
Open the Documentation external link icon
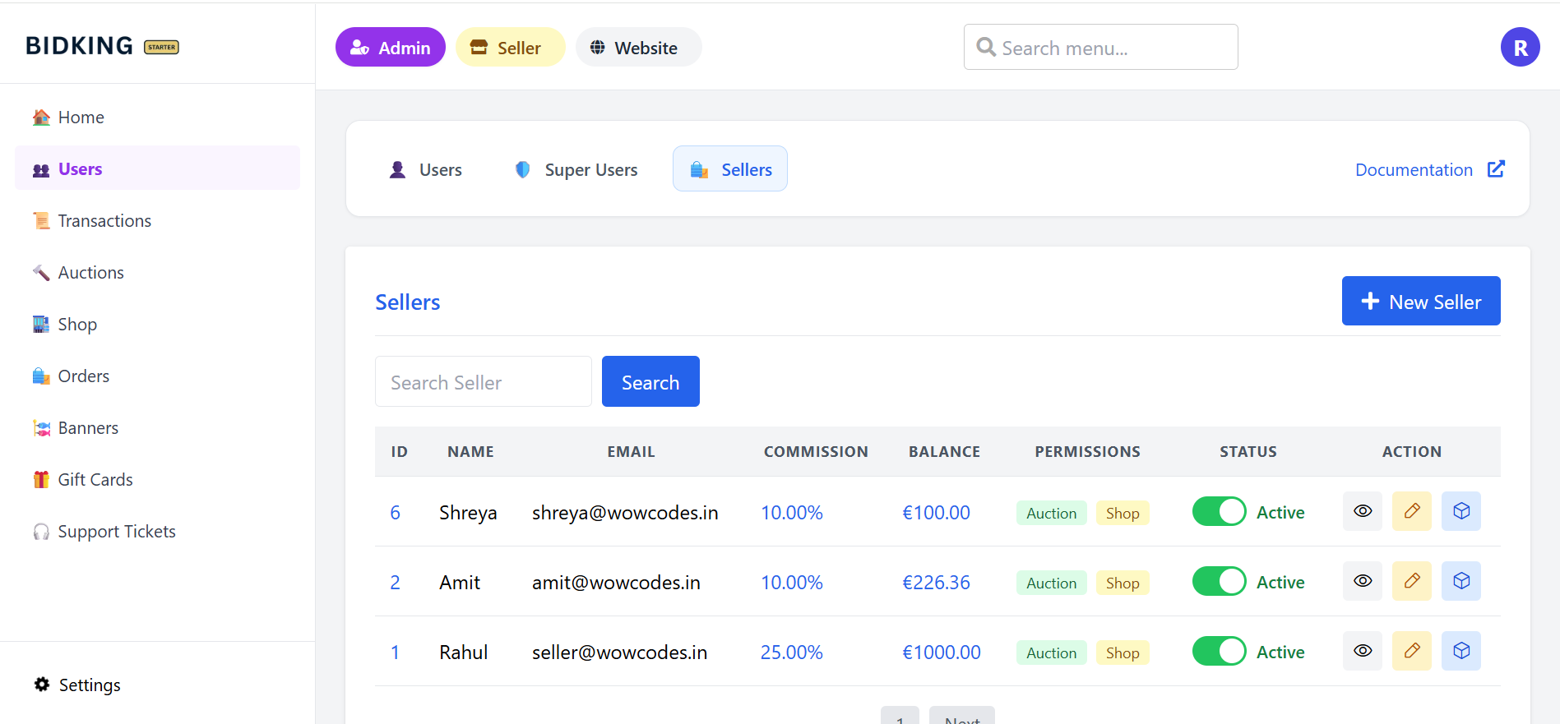click(x=1496, y=169)
